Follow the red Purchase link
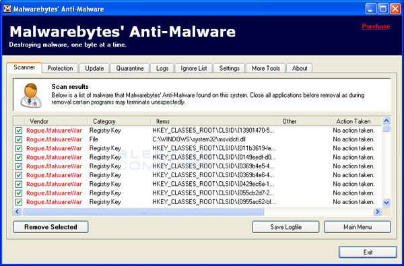The image size is (404, 266). click(x=376, y=26)
